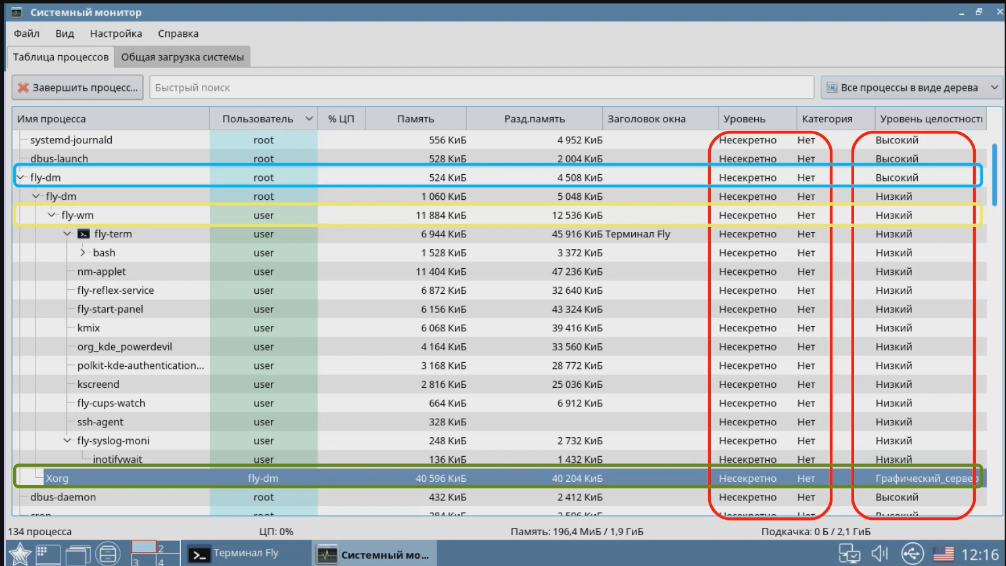The image size is (1006, 566).
Task: Expand the bash process node
Action: [x=84, y=252]
